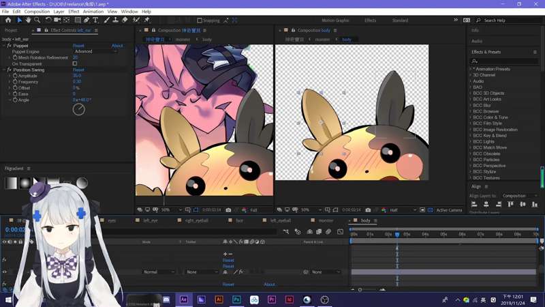Click the Angle dial control
The width and height of the screenshot is (545, 307).
click(78, 109)
